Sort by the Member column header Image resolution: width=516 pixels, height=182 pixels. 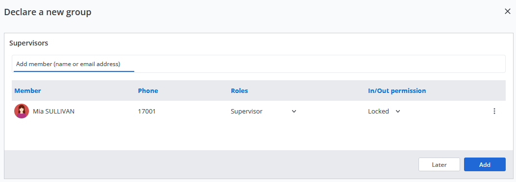coord(27,91)
